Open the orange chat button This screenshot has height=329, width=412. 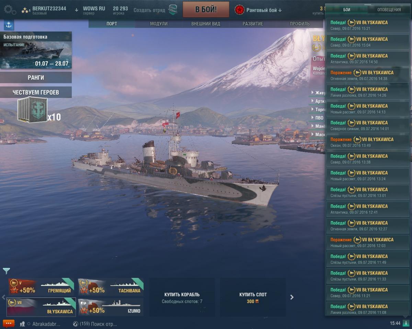tap(9, 323)
